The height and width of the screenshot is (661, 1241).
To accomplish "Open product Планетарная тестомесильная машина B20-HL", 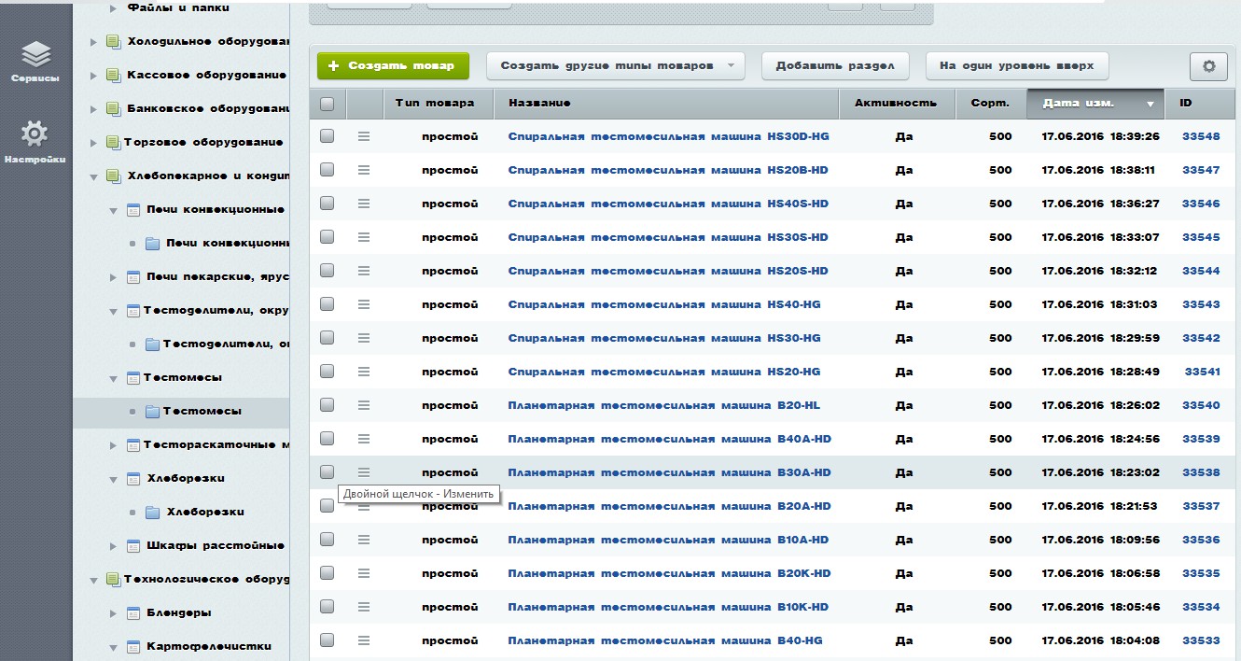I will (x=663, y=405).
